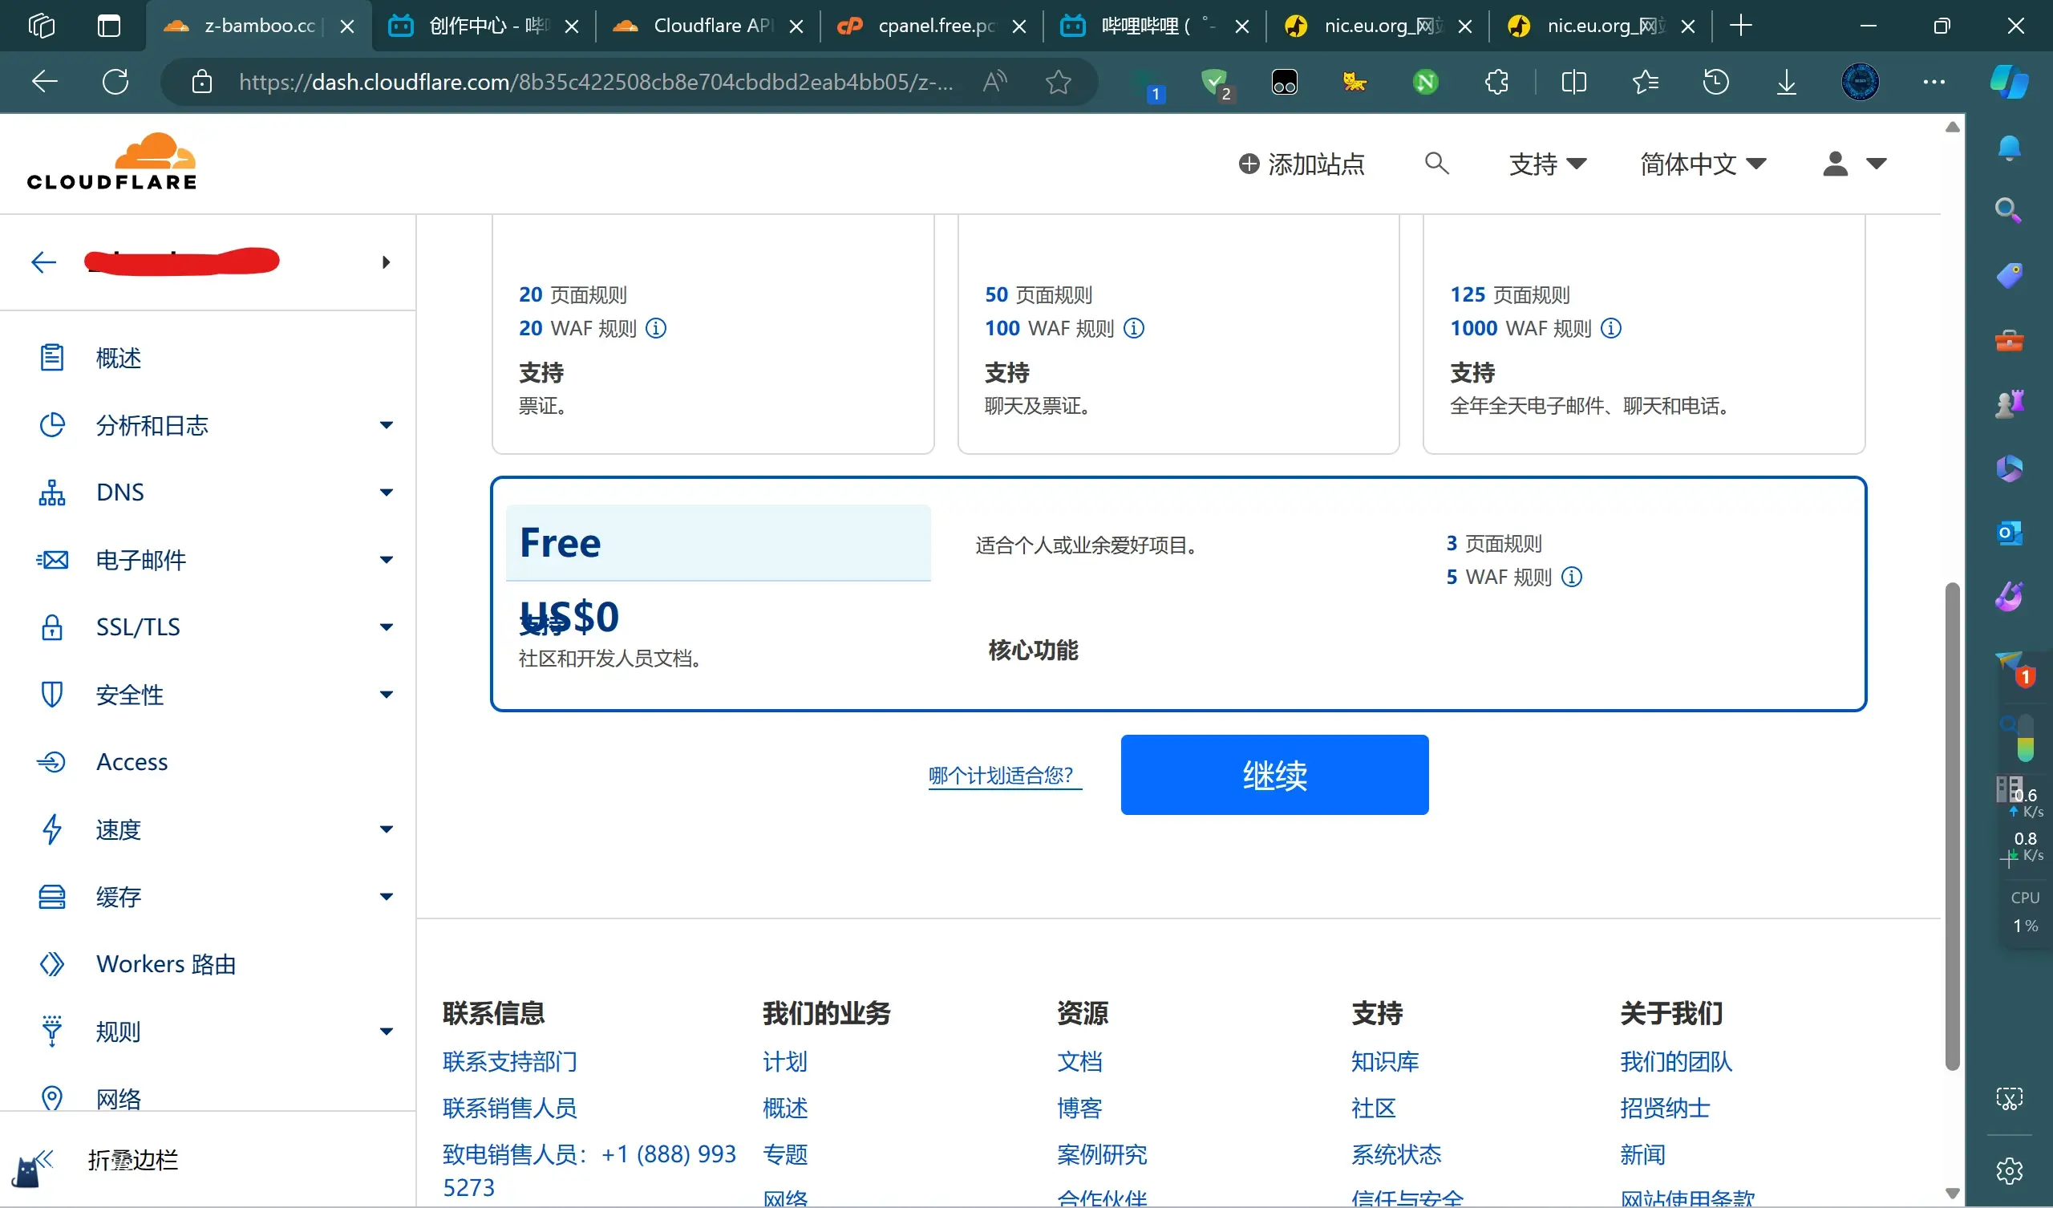Click the Cloudflare logo
2053x1208 pixels.
111,162
